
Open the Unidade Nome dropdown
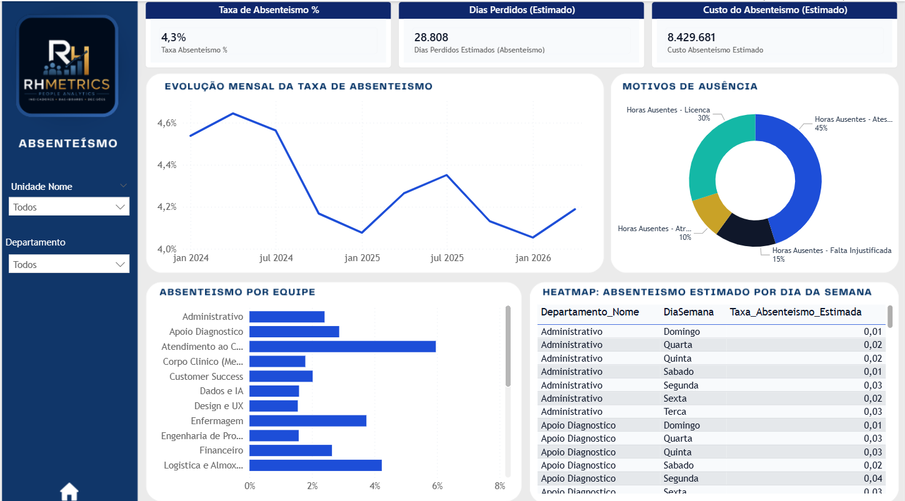[x=69, y=207]
